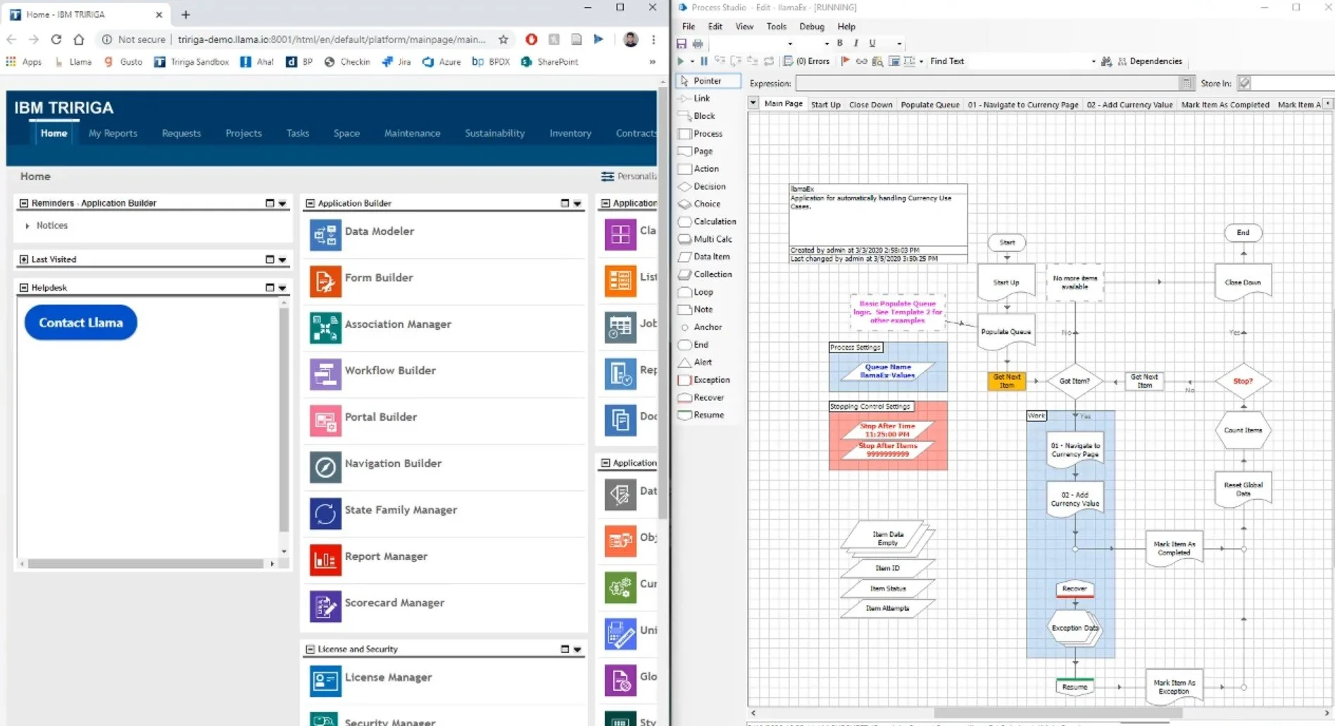This screenshot has width=1335, height=726.
Task: Switch to the Populate Queue page tab
Action: click(x=930, y=104)
